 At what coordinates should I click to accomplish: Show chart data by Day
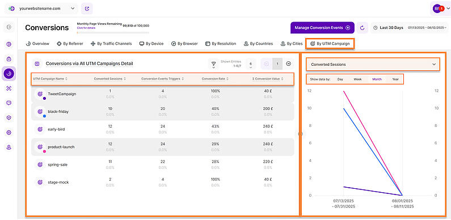[340, 79]
